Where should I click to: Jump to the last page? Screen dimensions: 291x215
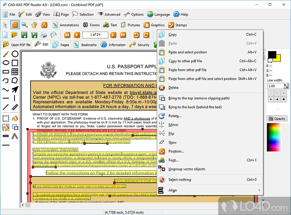pyautogui.click(x=123, y=35)
